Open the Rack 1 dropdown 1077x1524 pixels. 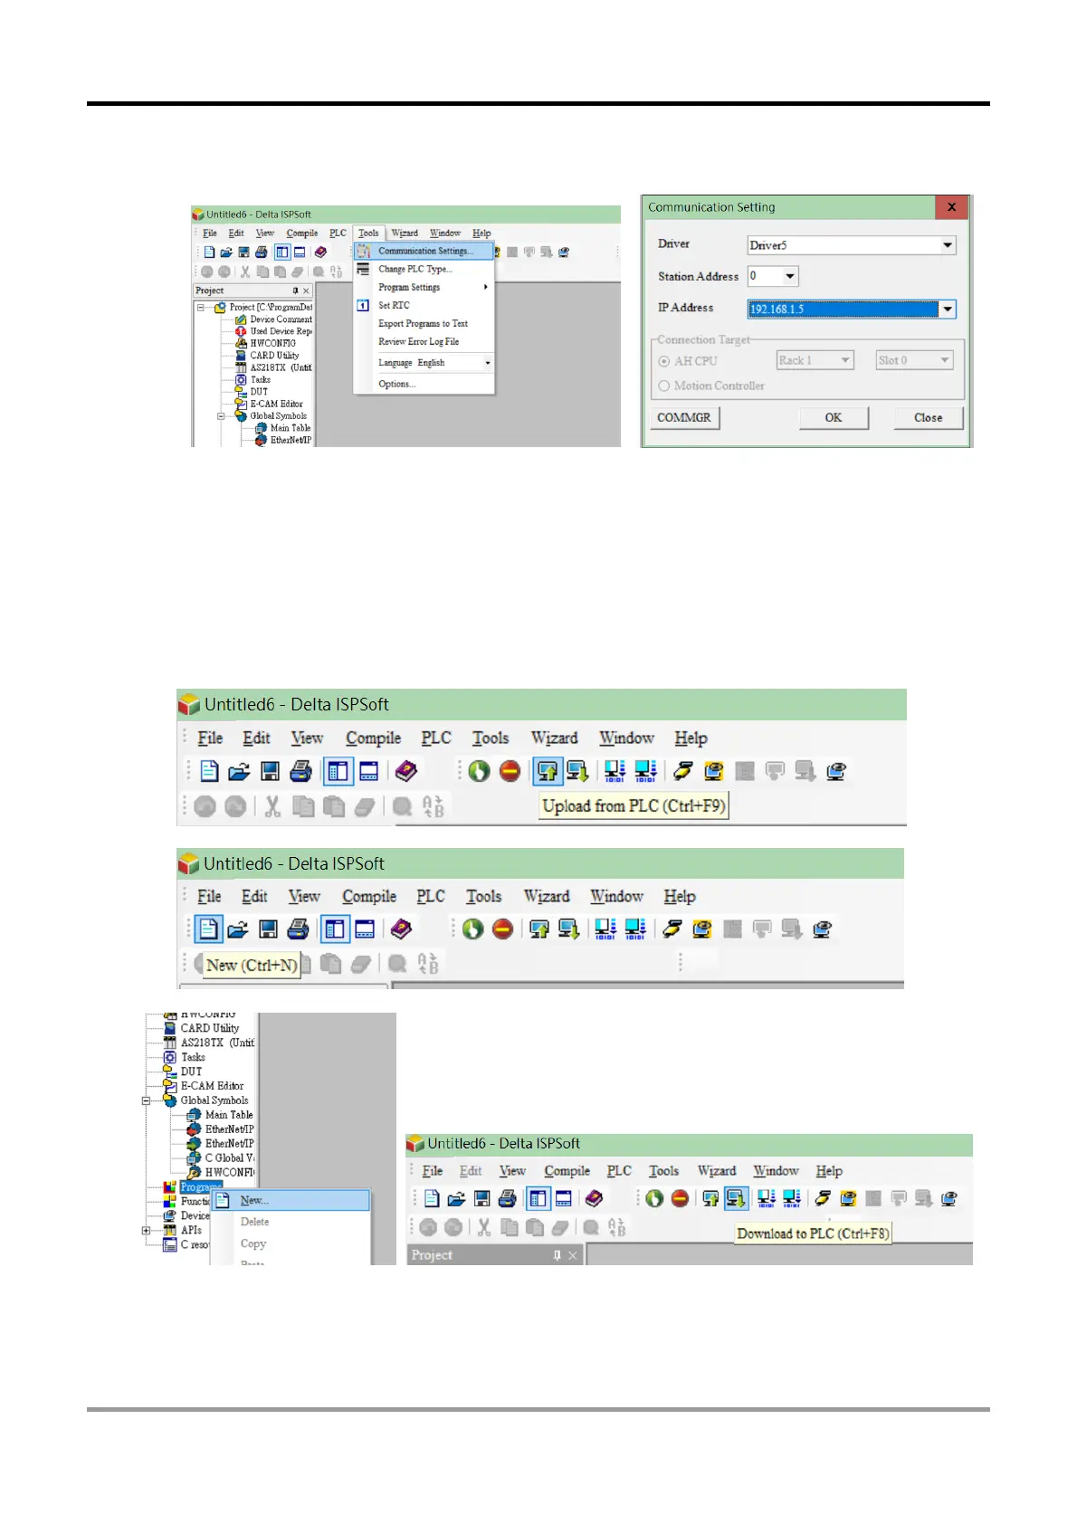pos(846,360)
